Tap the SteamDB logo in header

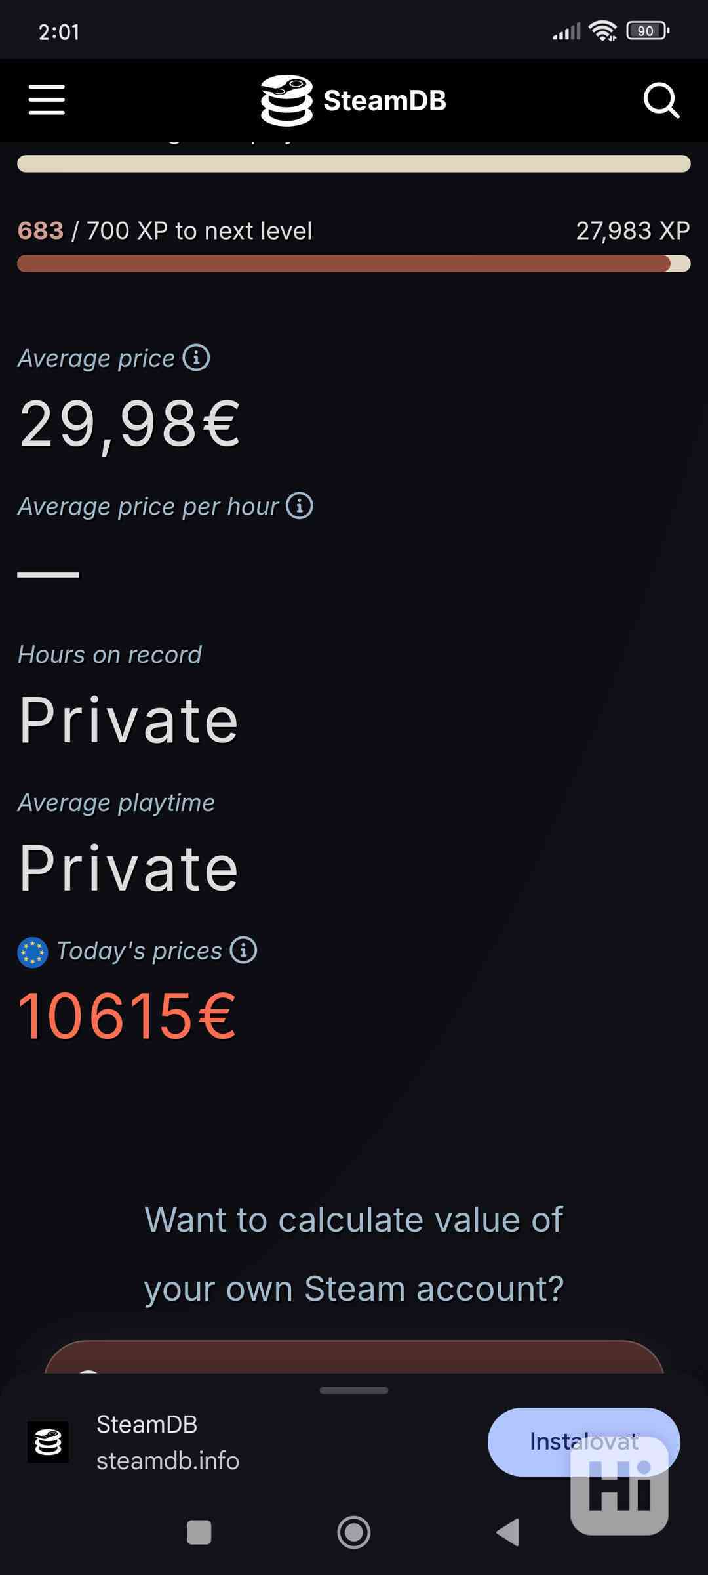coord(353,100)
